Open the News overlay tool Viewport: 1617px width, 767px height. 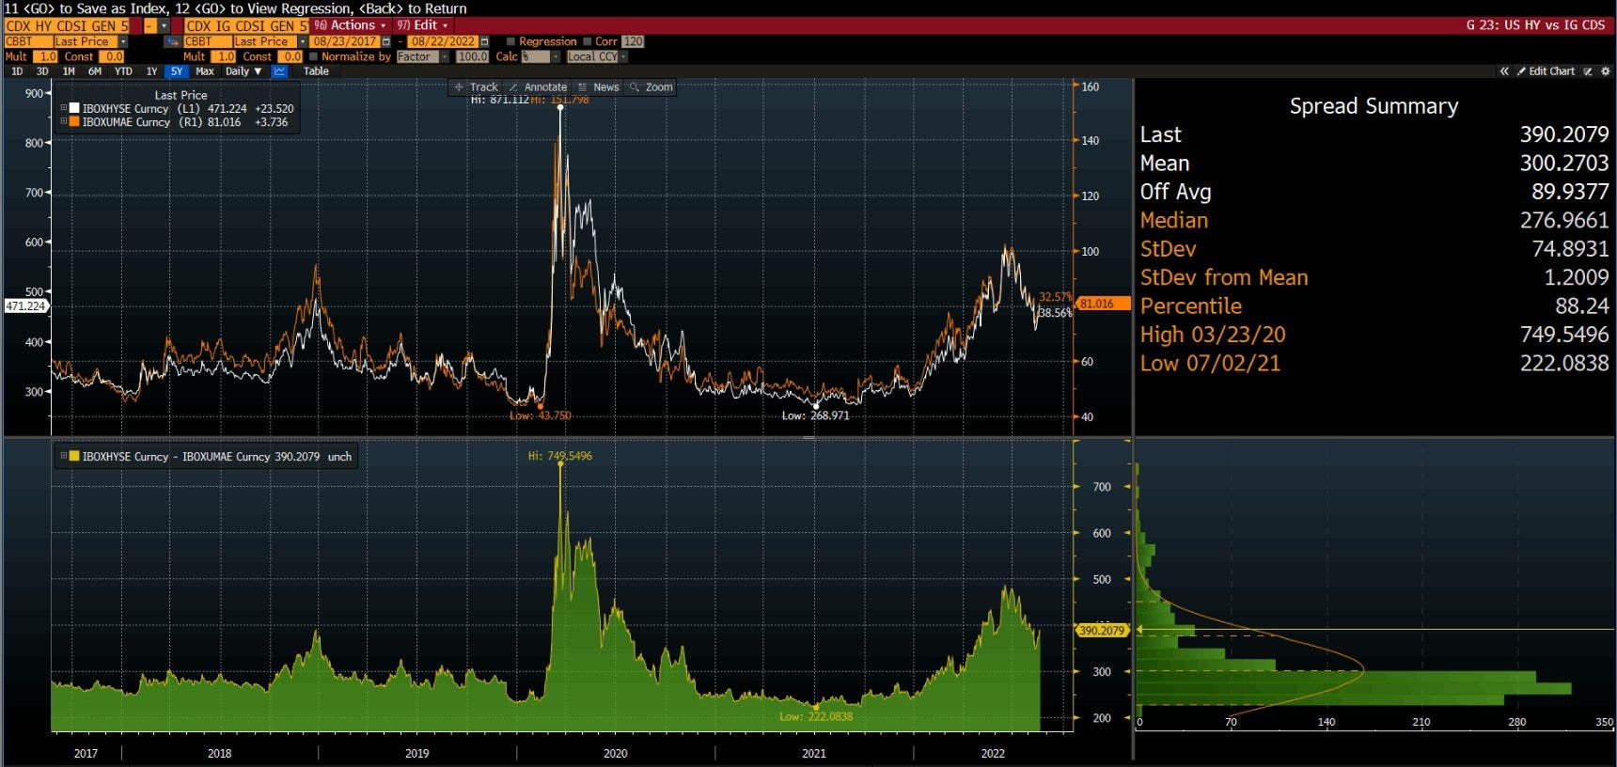point(599,86)
